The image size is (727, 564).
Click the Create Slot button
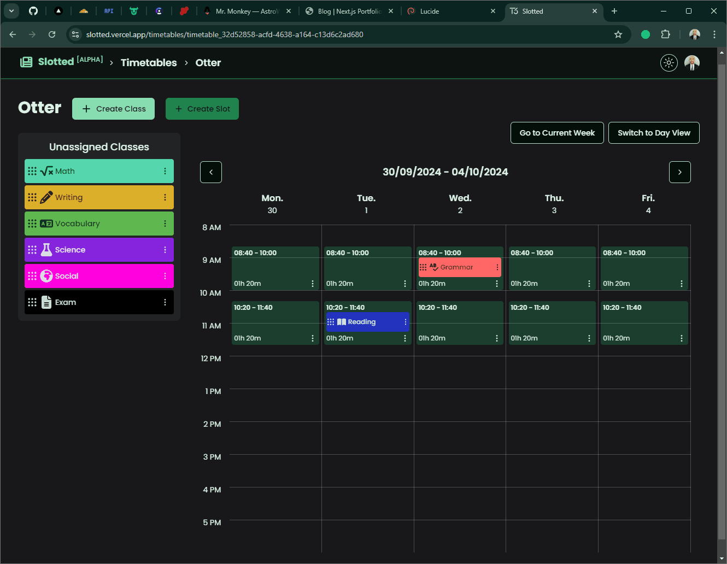pos(202,109)
